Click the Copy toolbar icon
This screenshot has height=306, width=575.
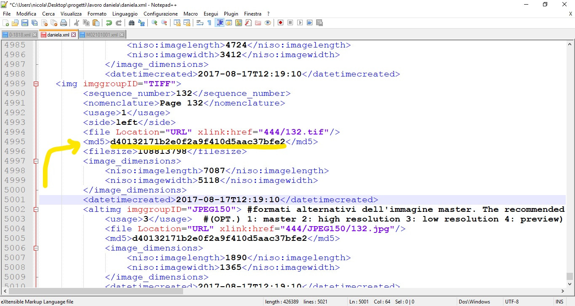coord(87,23)
